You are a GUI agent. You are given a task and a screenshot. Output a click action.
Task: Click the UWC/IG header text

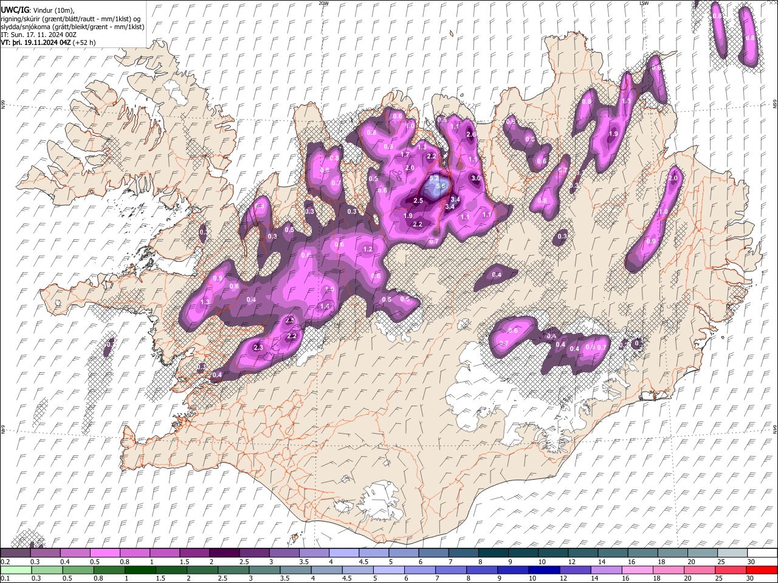(14, 10)
